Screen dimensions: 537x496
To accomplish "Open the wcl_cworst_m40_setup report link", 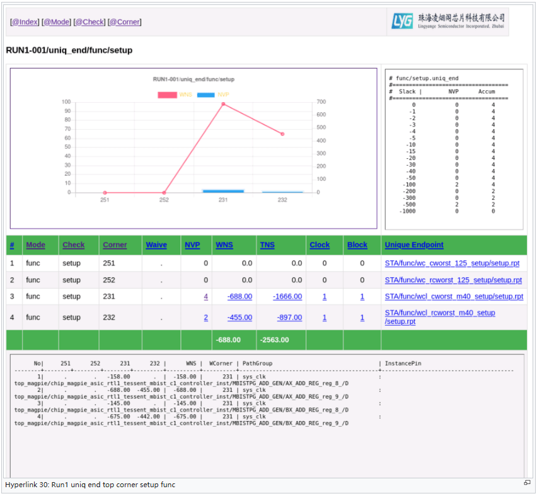I will [x=454, y=296].
